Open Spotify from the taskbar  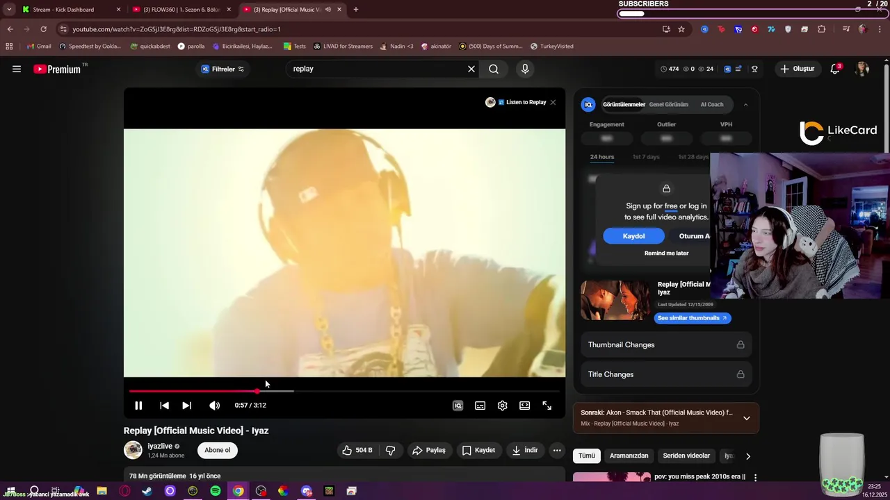coord(216,491)
